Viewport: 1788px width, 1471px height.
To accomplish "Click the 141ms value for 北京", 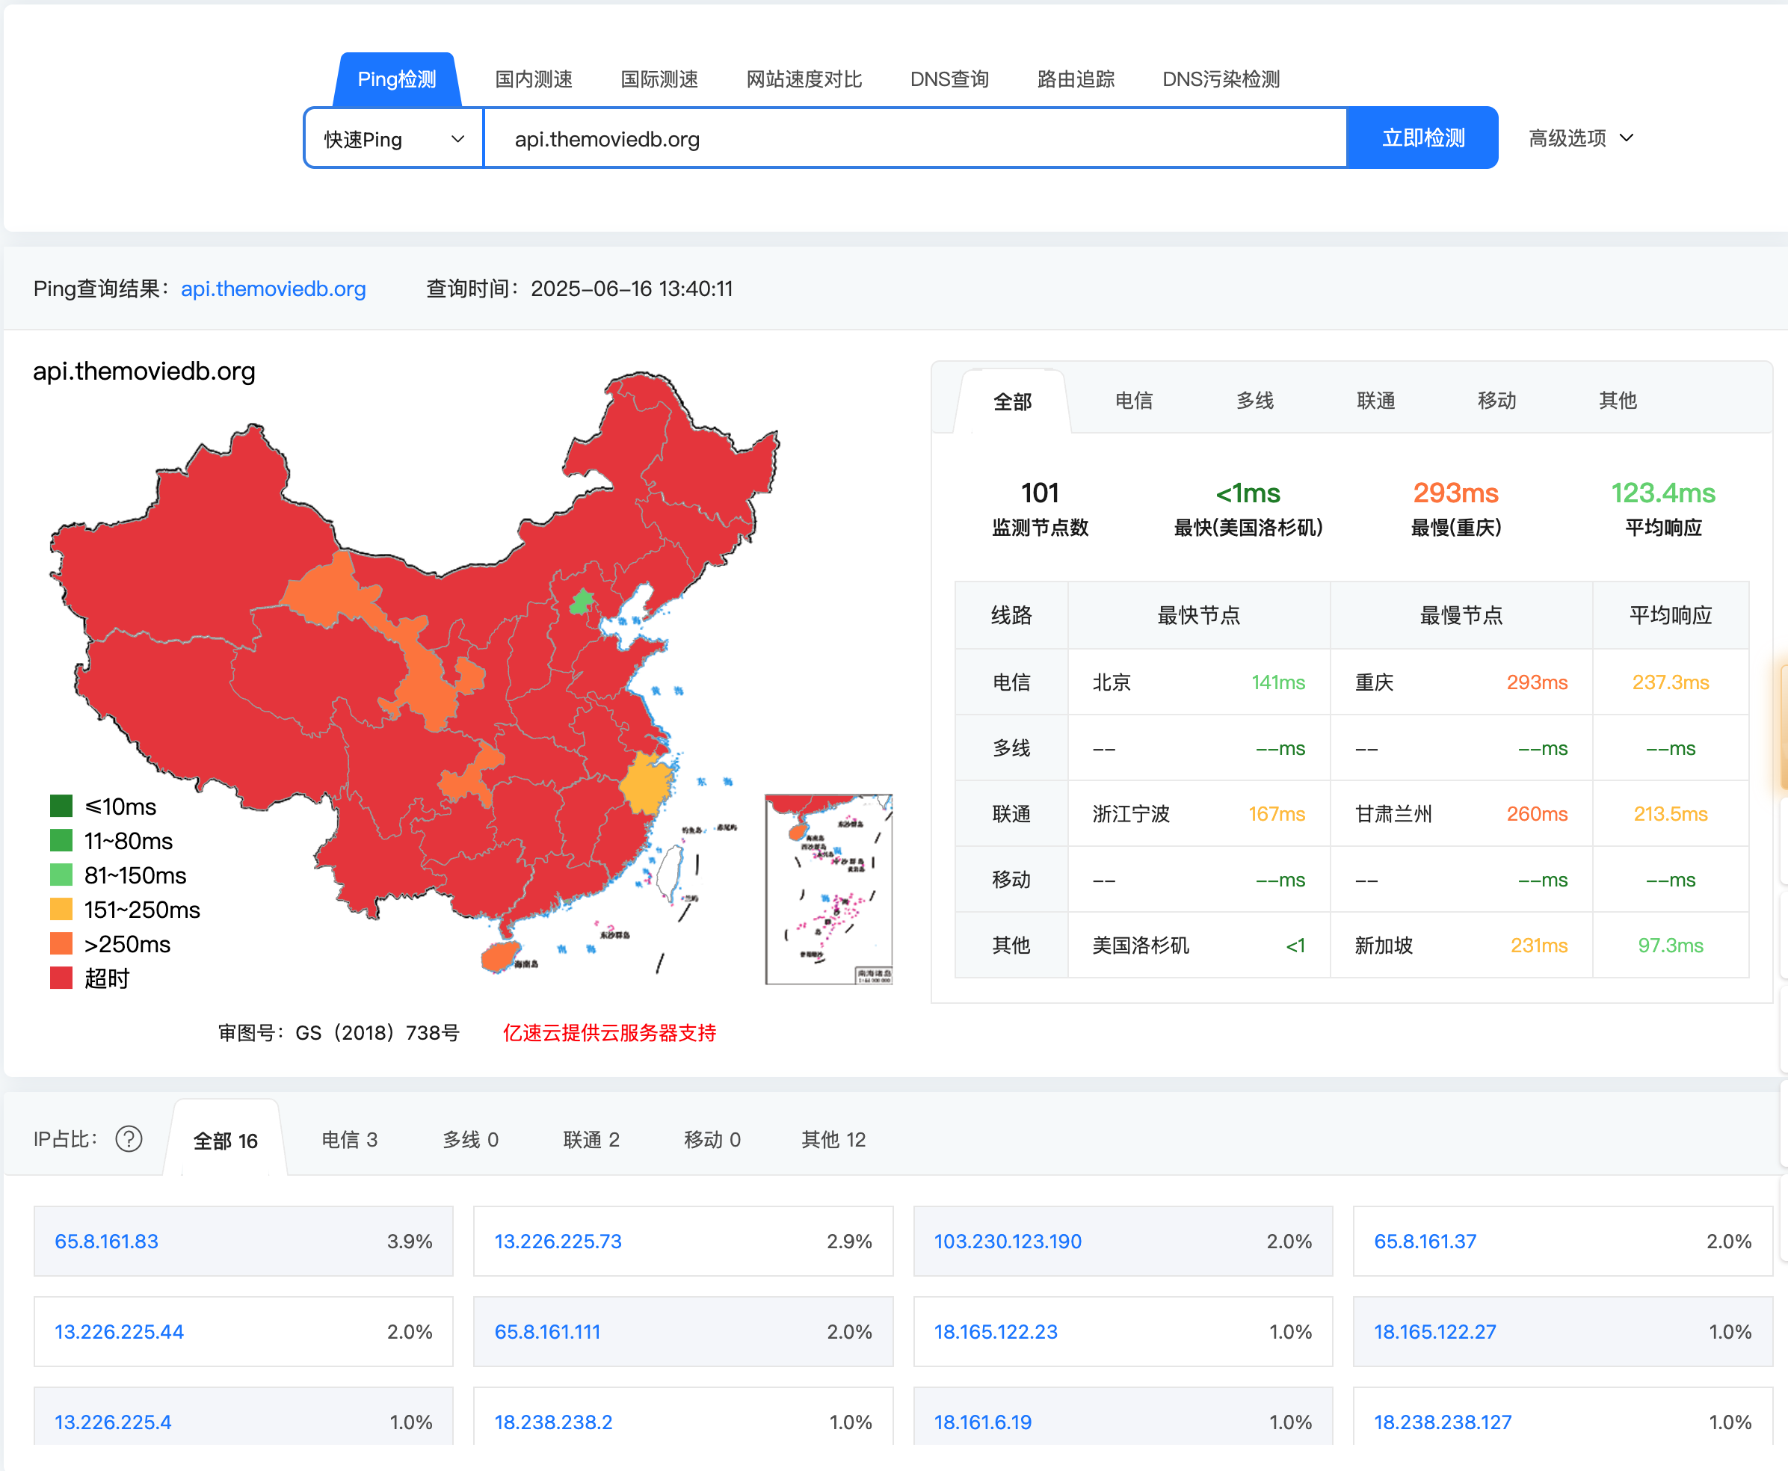I will tap(1278, 682).
